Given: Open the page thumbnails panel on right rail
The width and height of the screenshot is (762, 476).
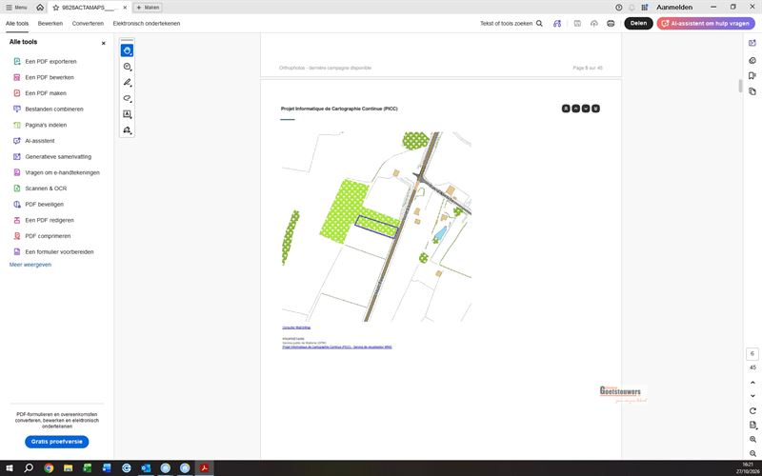Looking at the screenshot, I should click(752, 91).
